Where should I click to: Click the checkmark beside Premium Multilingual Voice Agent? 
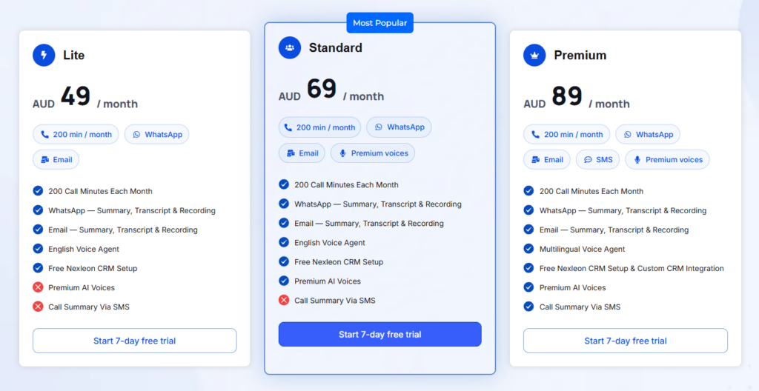click(528, 249)
